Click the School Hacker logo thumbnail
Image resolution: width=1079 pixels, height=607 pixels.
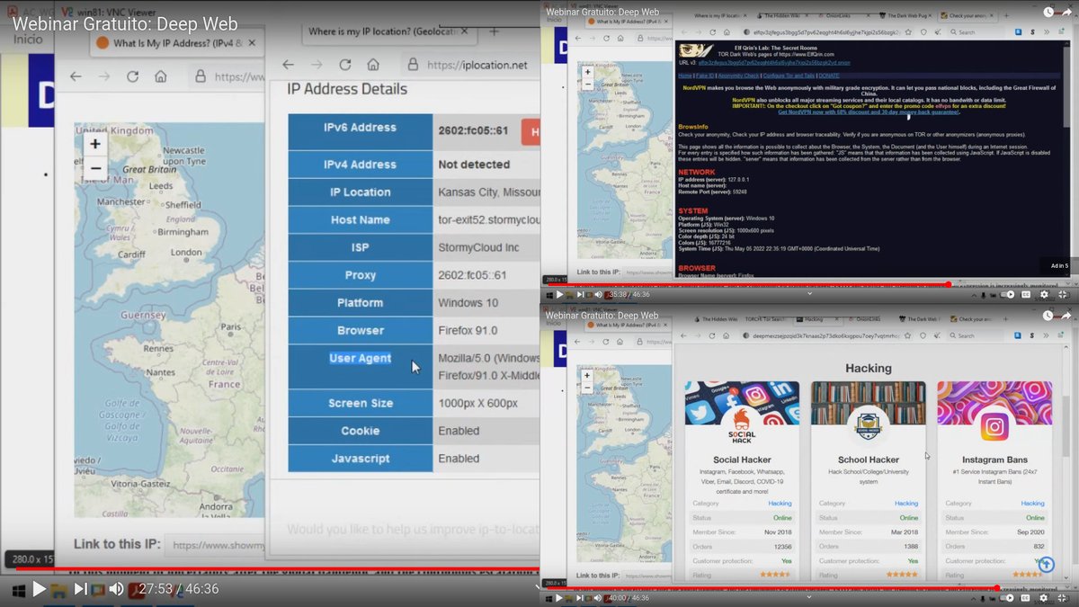coord(868,425)
